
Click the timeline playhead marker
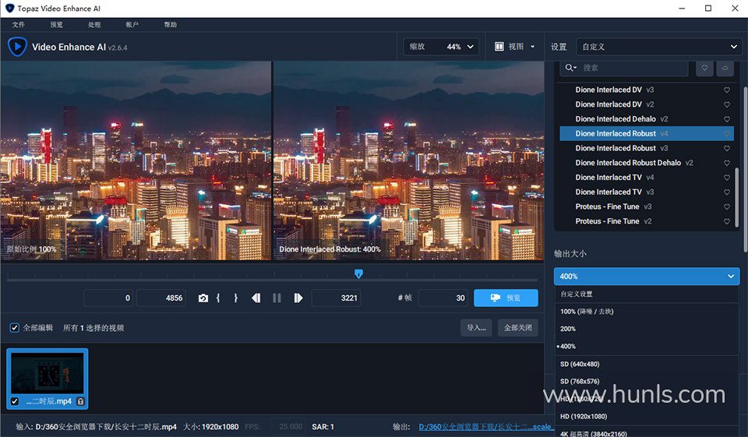pyautogui.click(x=358, y=273)
